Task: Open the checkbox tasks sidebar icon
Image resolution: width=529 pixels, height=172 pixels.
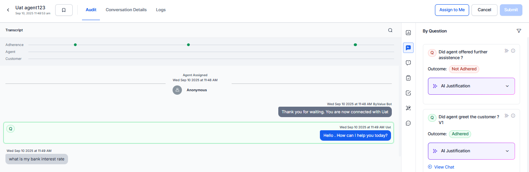Action: pos(408,93)
